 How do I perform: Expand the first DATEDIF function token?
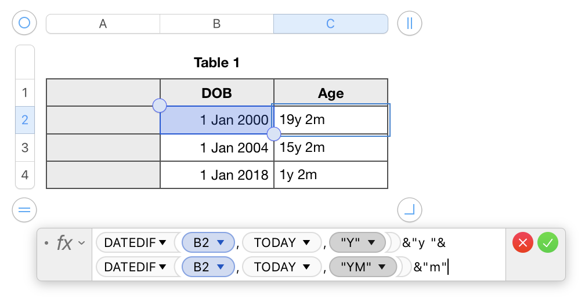(x=135, y=242)
